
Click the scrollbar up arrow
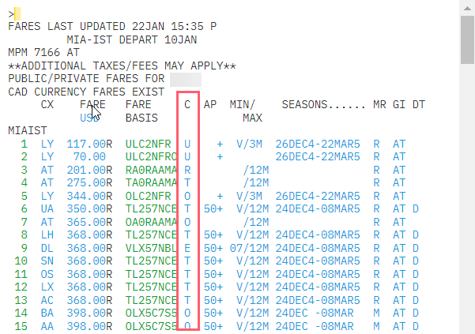tap(468, 6)
